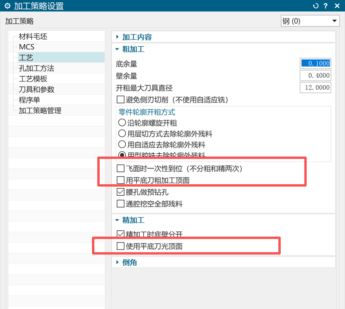Open 孔加工方法 tree item

coord(36,68)
